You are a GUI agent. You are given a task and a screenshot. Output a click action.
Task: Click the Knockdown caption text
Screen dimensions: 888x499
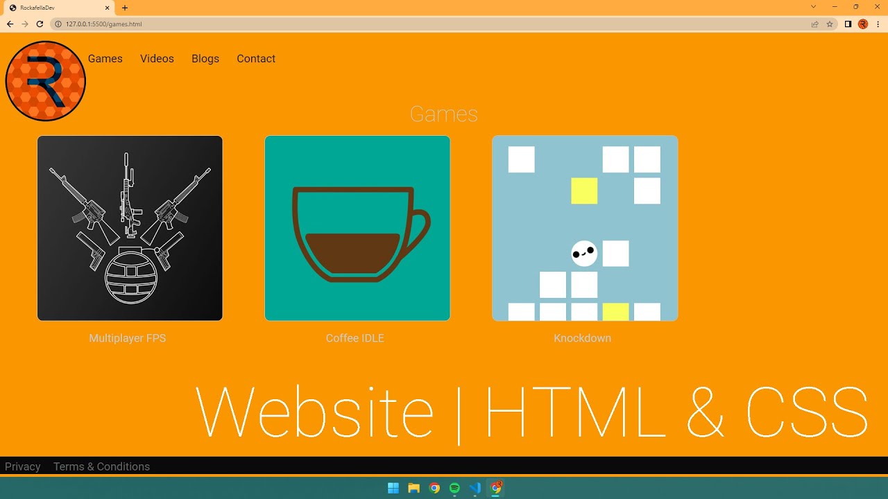583,338
